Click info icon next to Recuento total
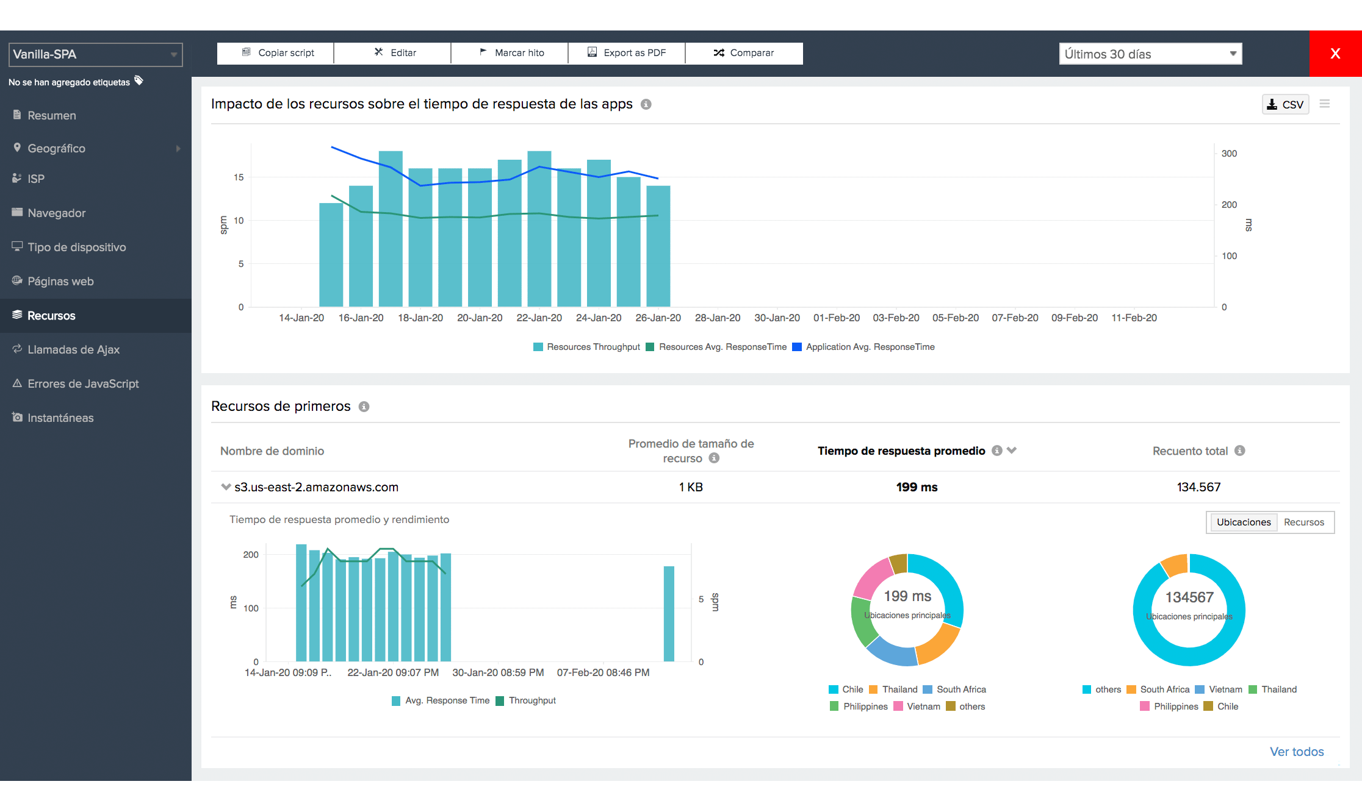Image resolution: width=1362 pixels, height=812 pixels. (x=1240, y=451)
